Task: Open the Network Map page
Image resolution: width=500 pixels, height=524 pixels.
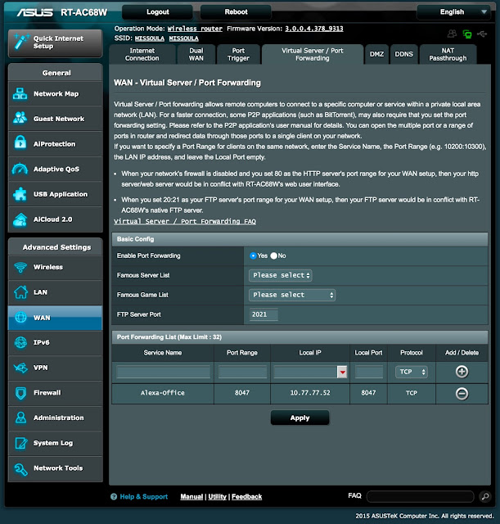Action: pyautogui.click(x=55, y=94)
